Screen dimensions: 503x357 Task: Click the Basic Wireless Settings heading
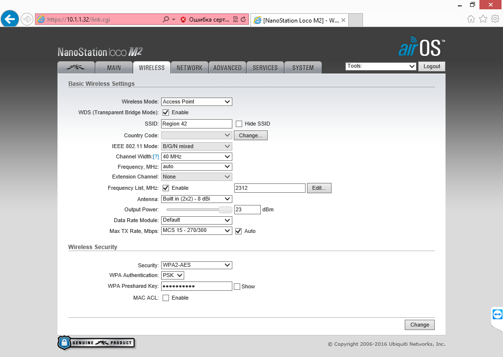[x=101, y=83]
